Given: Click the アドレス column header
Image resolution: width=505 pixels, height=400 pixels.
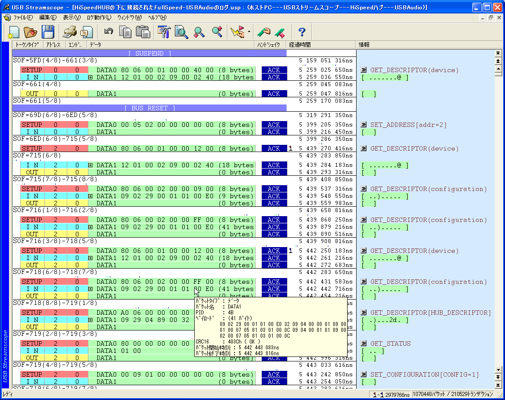Looking at the screenshot, I should tap(53, 44).
